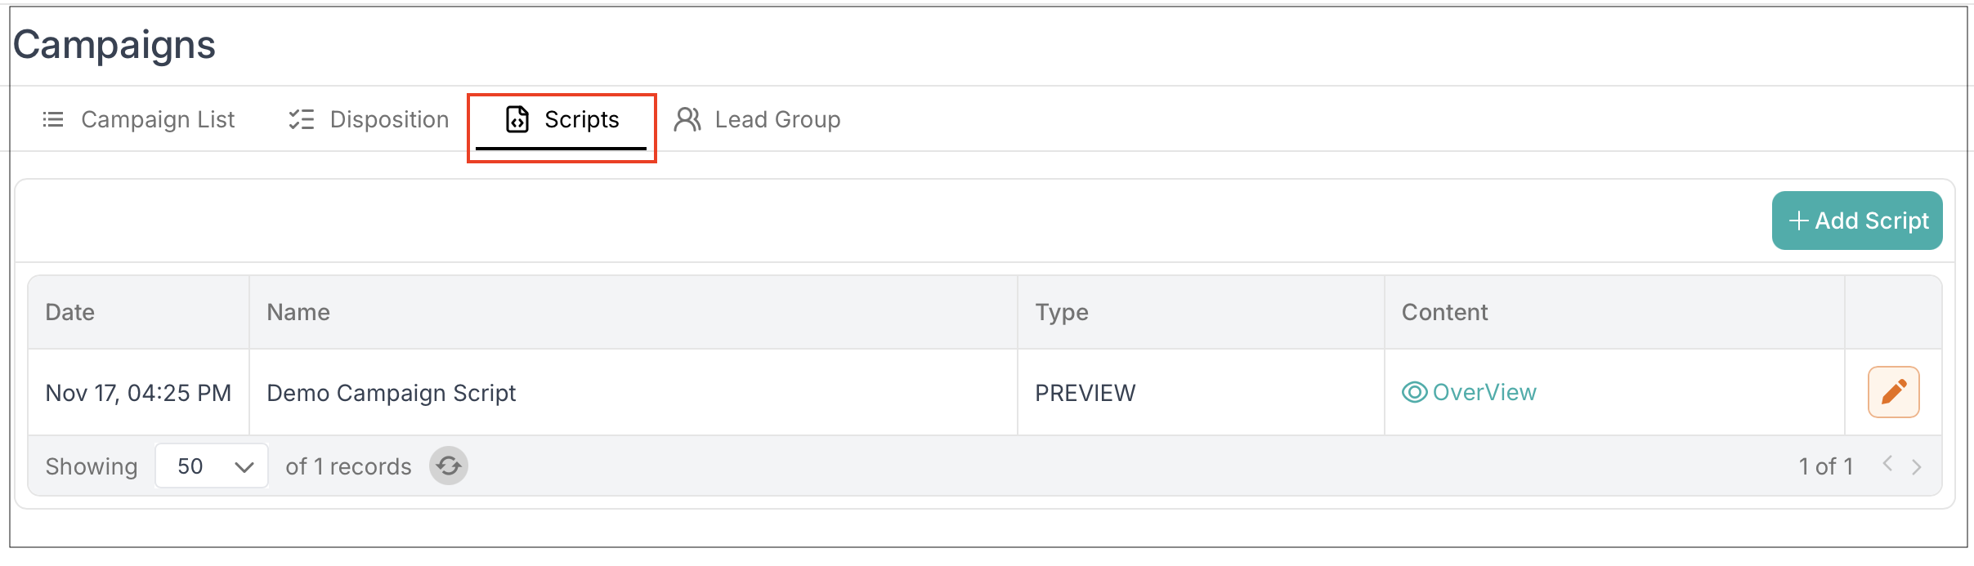
Task: Select the Lead Group tab
Action: pos(777,120)
